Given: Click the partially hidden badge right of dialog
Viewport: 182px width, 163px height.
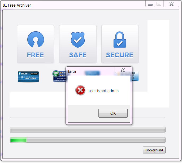Looking at the screenshot, I should [x=135, y=76].
